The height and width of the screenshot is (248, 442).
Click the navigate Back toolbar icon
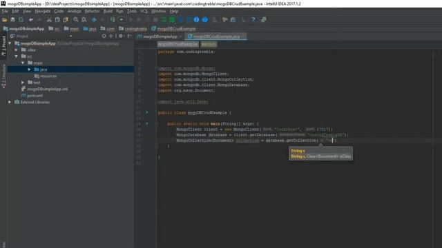pyautogui.click(x=94, y=20)
